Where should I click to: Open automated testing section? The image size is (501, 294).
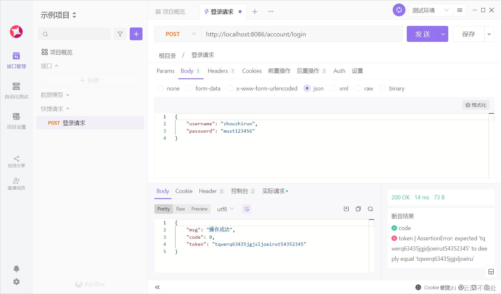pos(16,91)
